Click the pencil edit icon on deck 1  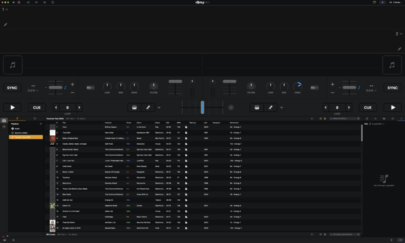click(6, 25)
